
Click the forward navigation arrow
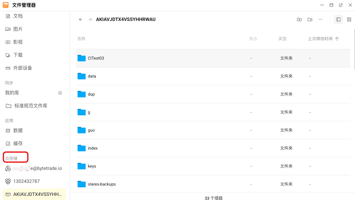(x=90, y=19)
